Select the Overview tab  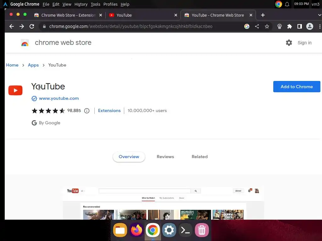click(129, 157)
